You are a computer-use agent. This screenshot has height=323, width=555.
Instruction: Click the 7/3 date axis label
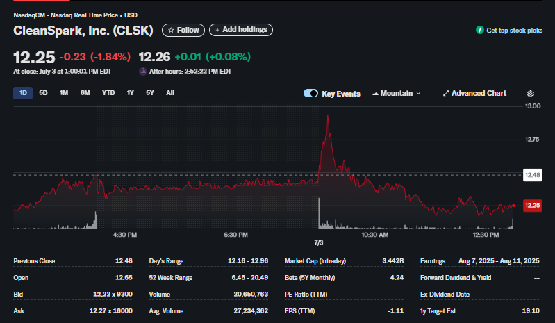pyautogui.click(x=319, y=243)
